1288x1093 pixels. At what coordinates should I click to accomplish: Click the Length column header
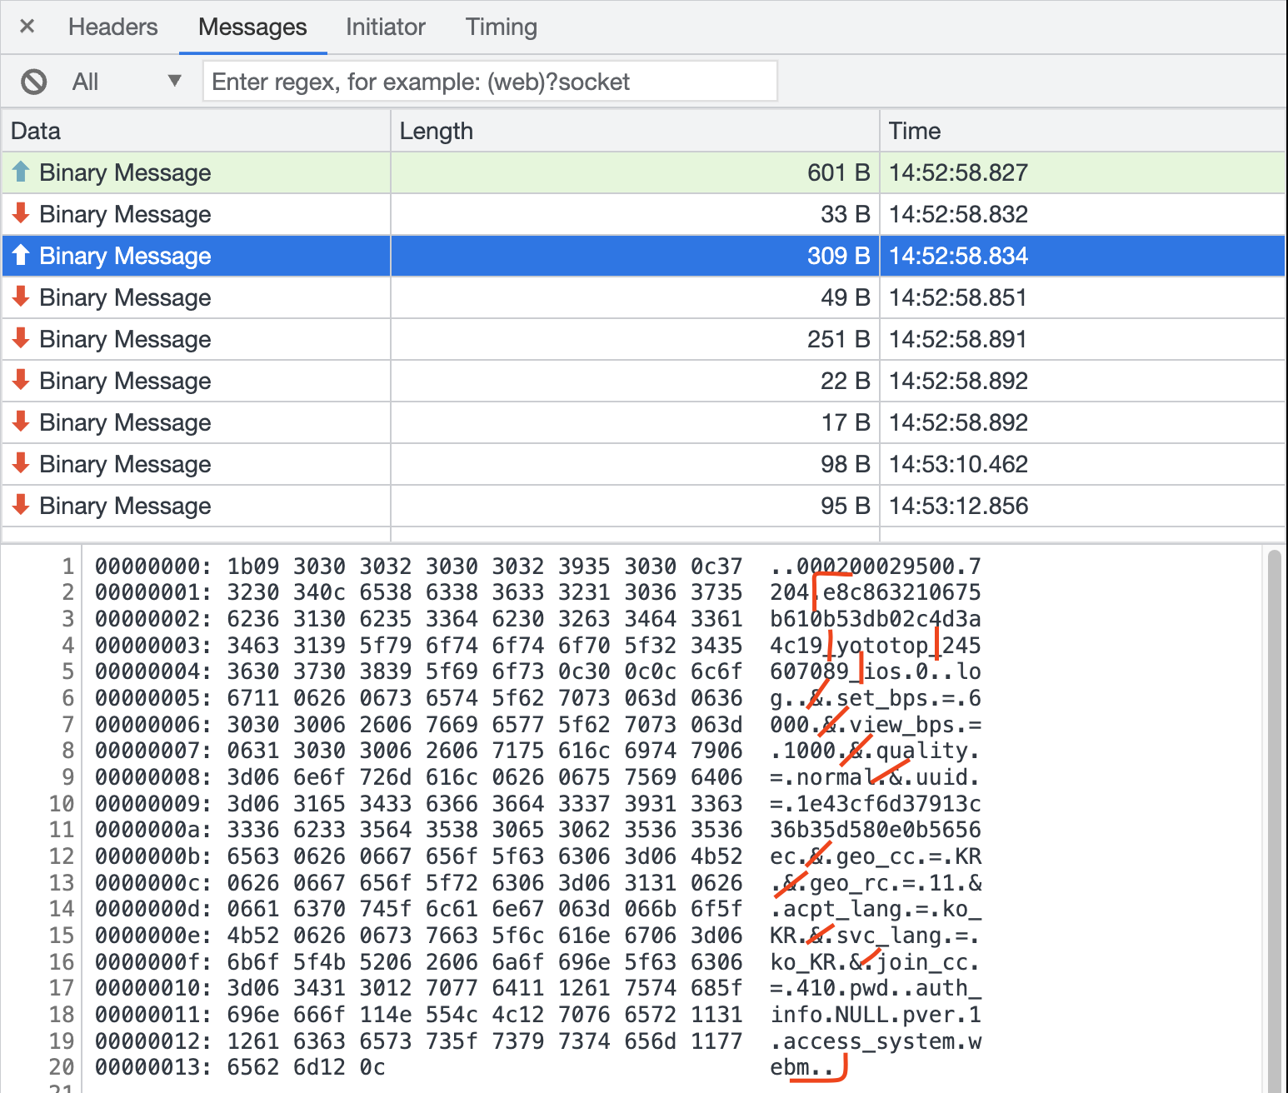[x=634, y=131]
